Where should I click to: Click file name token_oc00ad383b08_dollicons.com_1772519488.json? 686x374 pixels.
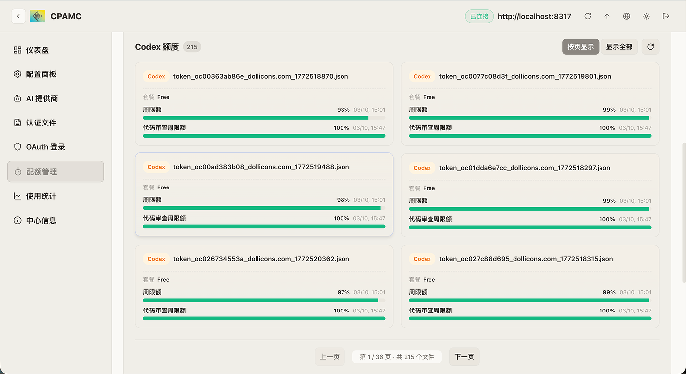pos(261,167)
